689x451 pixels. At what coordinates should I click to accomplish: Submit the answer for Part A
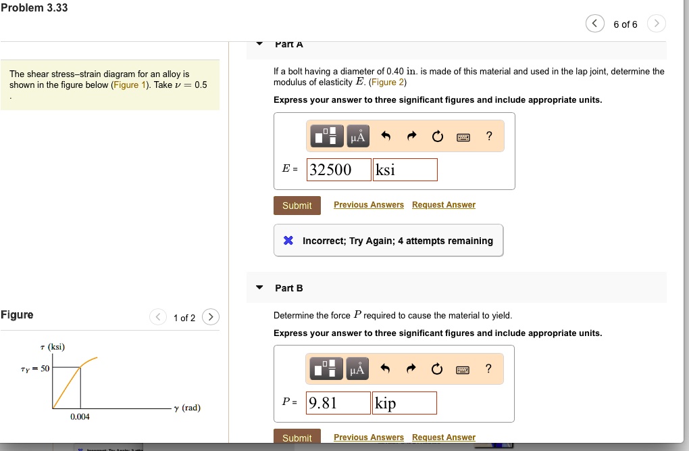pyautogui.click(x=297, y=206)
